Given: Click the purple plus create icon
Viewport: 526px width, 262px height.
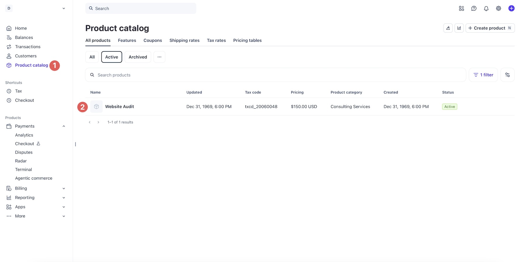Looking at the screenshot, I should [511, 8].
